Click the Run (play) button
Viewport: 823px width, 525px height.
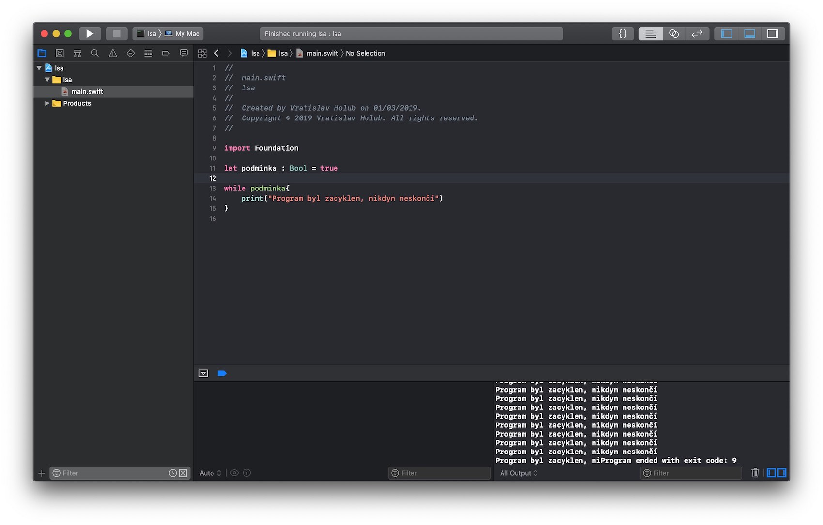[90, 33]
